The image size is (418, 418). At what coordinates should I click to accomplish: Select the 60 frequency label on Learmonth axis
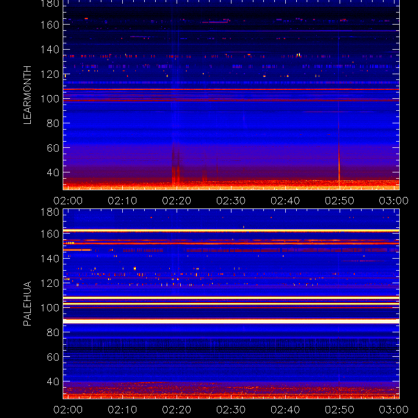point(53,148)
